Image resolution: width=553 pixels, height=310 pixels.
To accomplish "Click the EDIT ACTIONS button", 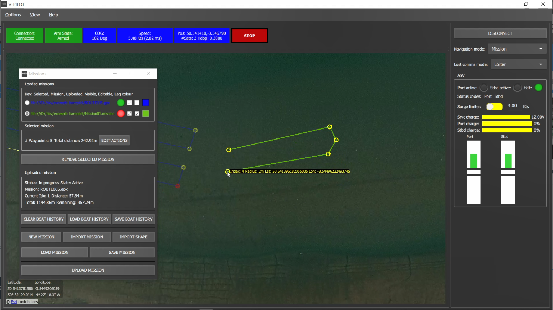I will coord(114,140).
